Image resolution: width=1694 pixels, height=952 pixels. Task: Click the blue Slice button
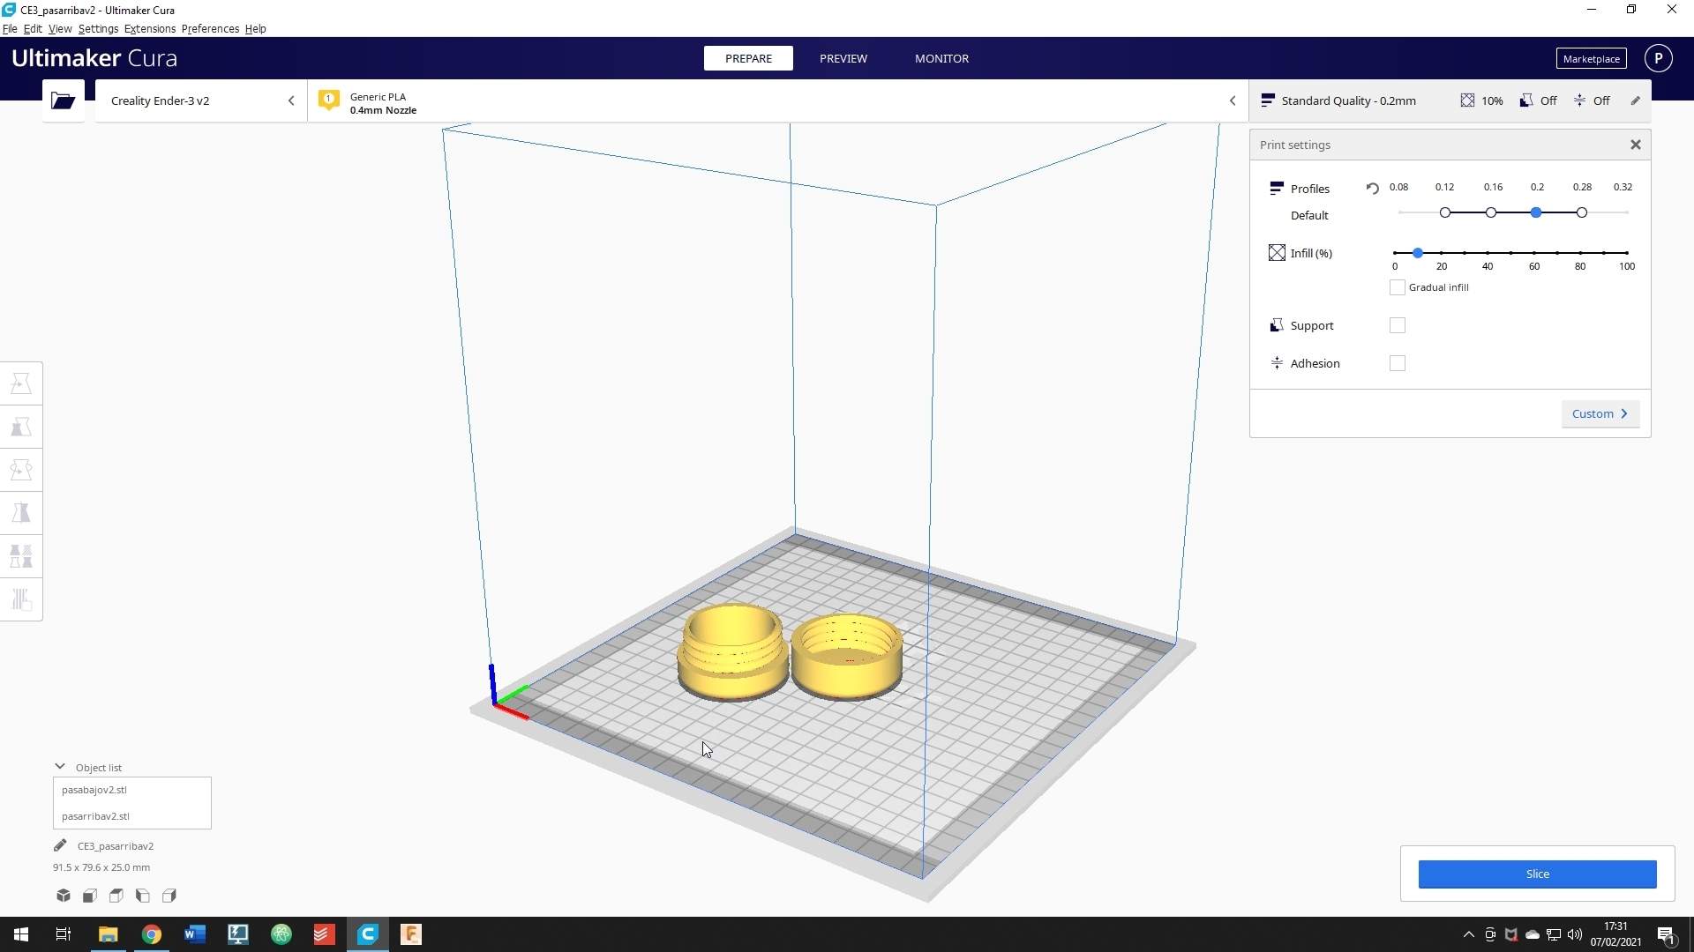point(1537,874)
